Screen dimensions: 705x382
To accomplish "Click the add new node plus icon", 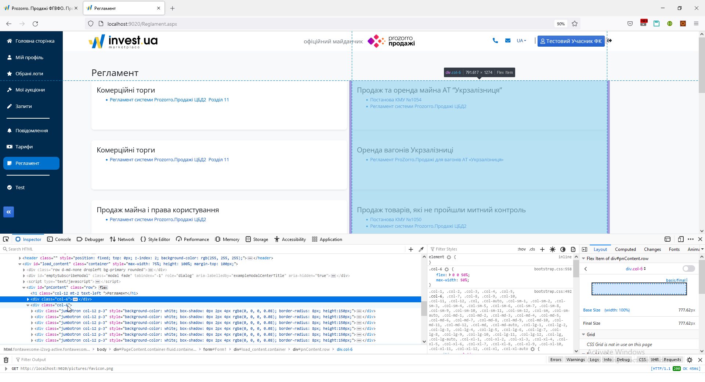I will tap(411, 249).
